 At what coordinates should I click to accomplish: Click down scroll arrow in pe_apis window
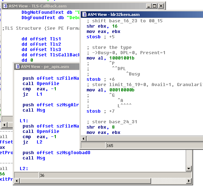pyautogui.click(x=189, y=169)
